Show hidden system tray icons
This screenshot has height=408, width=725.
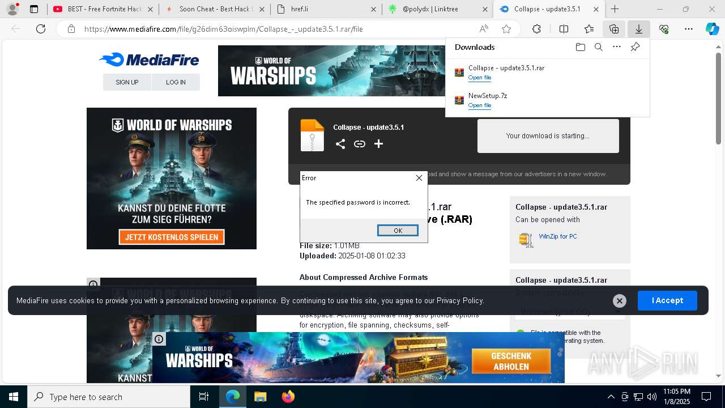pyautogui.click(x=611, y=397)
